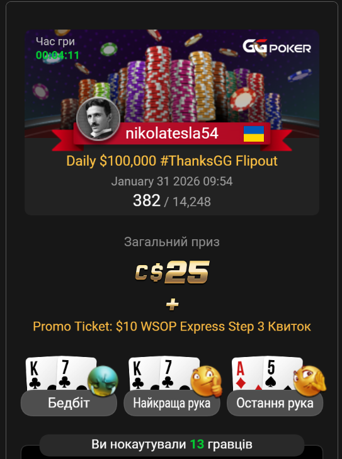Click the King of clubs in Бедбіт hand

pyautogui.click(x=40, y=374)
